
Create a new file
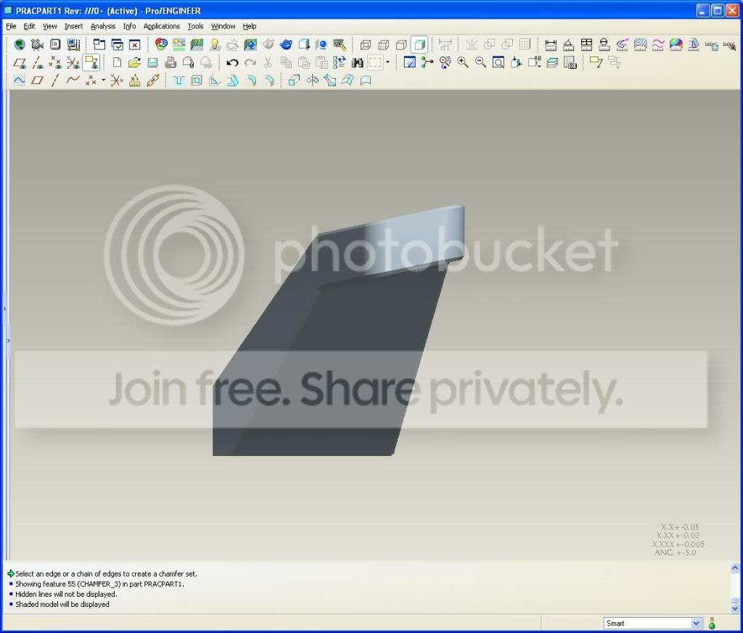tap(117, 62)
